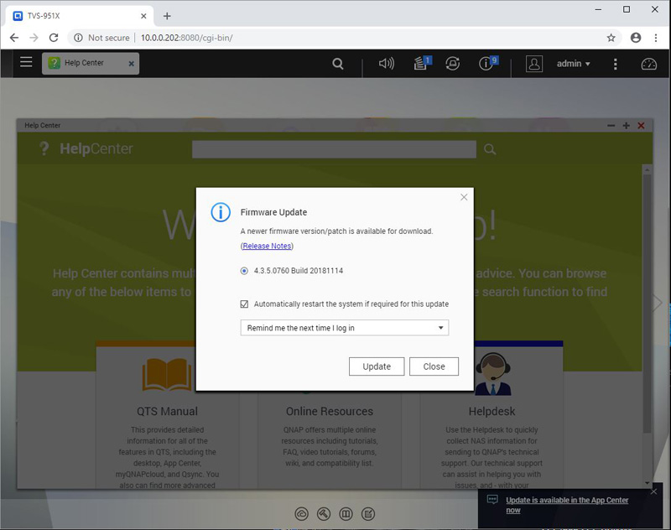
Task: Go back in the browser
Action: [14, 38]
